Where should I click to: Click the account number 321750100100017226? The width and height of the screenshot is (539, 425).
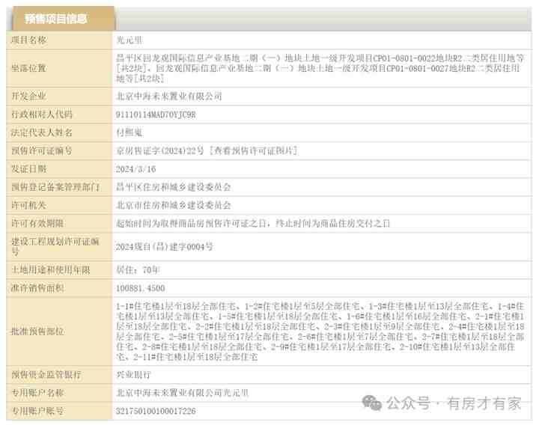coord(156,411)
